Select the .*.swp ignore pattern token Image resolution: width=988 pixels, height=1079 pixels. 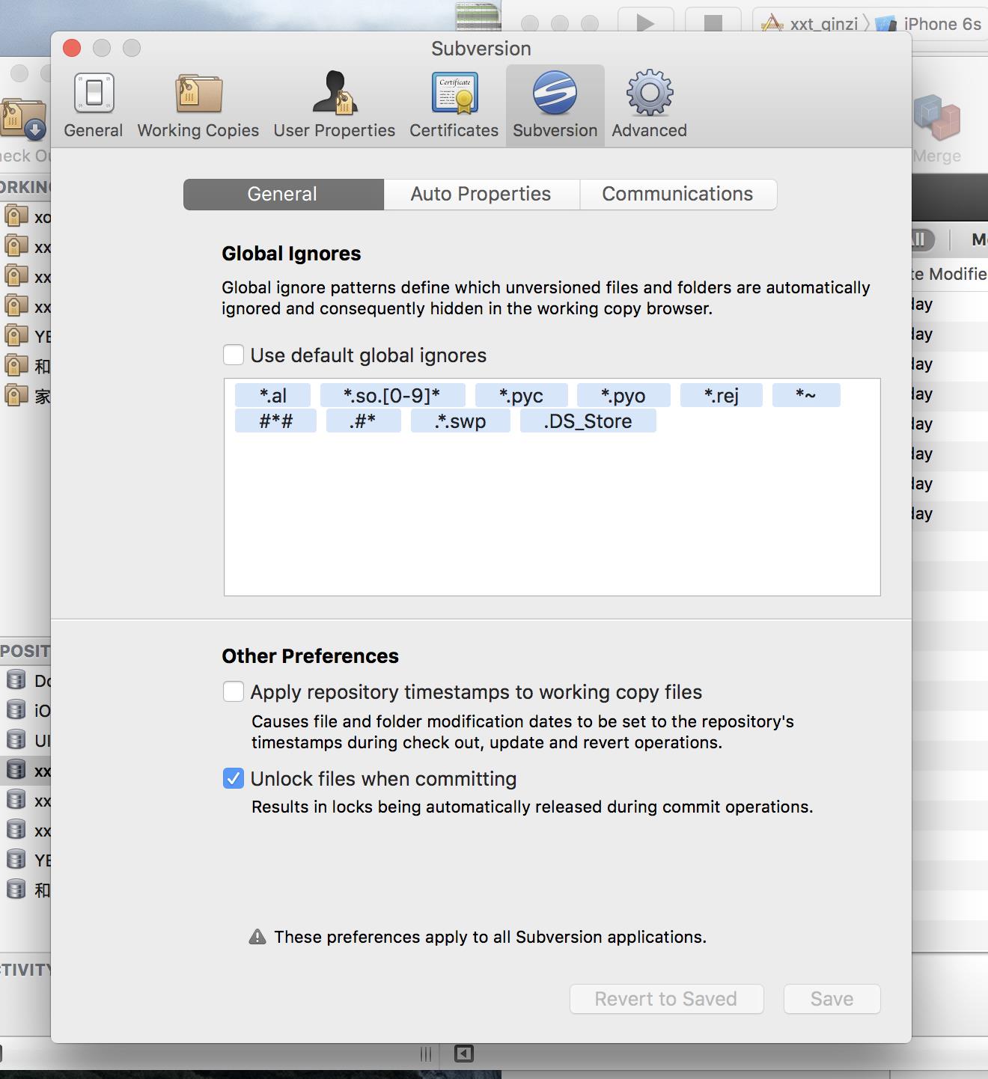[460, 421]
